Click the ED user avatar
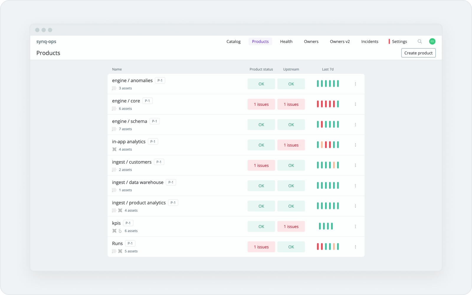Viewport: 472px width, 295px height. [432, 41]
